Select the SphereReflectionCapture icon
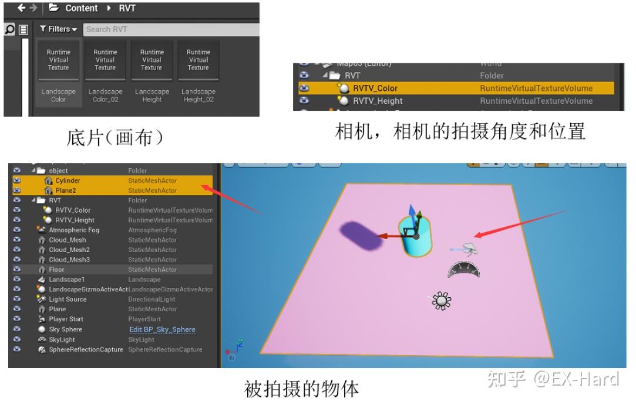Viewport: 636px width, 405px height. pyautogui.click(x=41, y=349)
